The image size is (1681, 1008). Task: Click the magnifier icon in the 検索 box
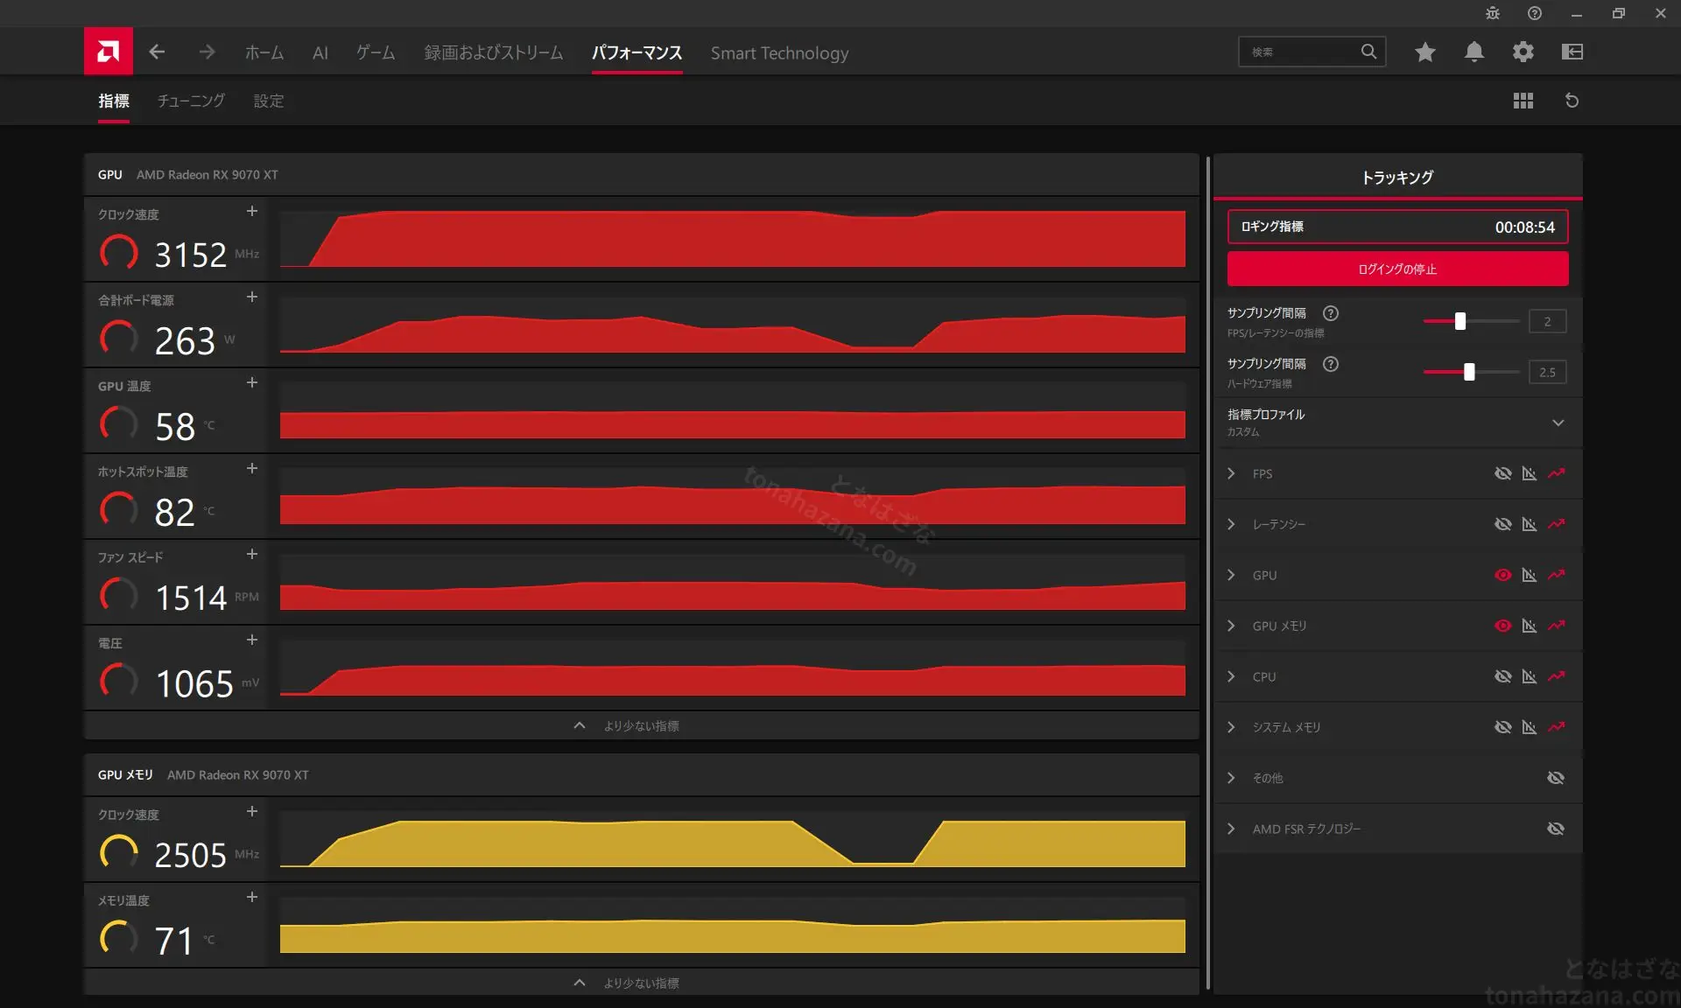(x=1368, y=52)
